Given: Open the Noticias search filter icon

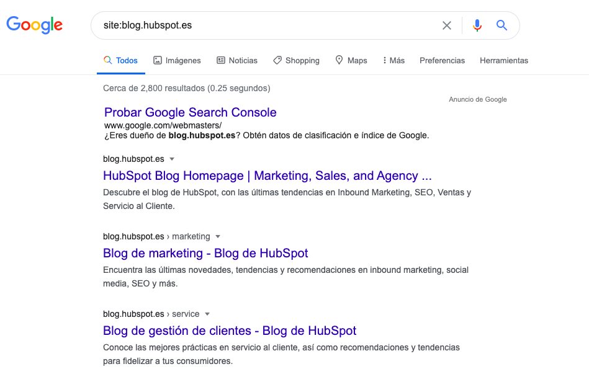Looking at the screenshot, I should click(220, 60).
